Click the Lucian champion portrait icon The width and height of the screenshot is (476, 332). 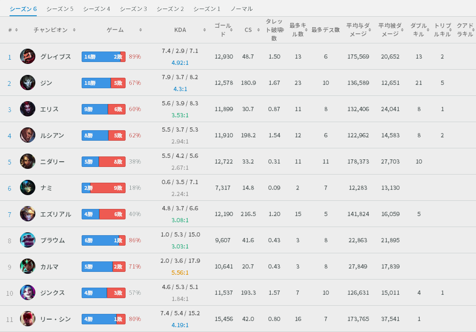[28, 135]
